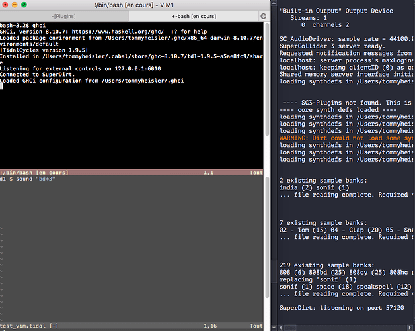Screen dimensions: 415x331
Task: Click scroll-up arrow of SuperCollider post window
Action: point(274,3)
